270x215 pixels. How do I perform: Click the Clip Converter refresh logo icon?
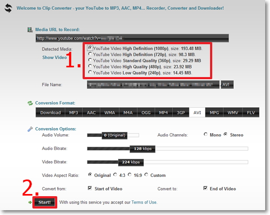[9, 8]
